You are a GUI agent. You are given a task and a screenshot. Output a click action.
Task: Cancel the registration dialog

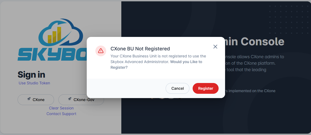178,88
